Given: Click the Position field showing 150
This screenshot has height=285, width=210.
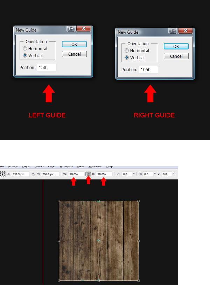Looking at the screenshot, I should (47, 67).
